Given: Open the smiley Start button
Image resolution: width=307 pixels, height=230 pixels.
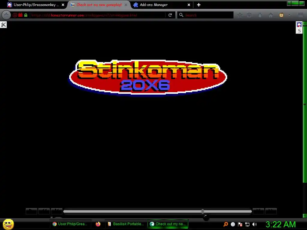Looking at the screenshot, I should [8, 224].
